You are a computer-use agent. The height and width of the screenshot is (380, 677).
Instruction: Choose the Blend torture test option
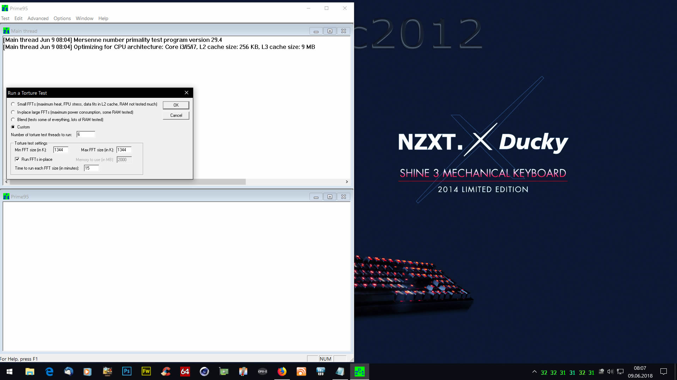pyautogui.click(x=13, y=120)
